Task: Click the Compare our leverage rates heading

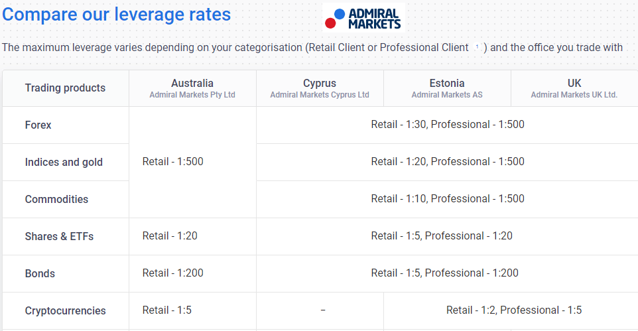Action: tap(116, 14)
